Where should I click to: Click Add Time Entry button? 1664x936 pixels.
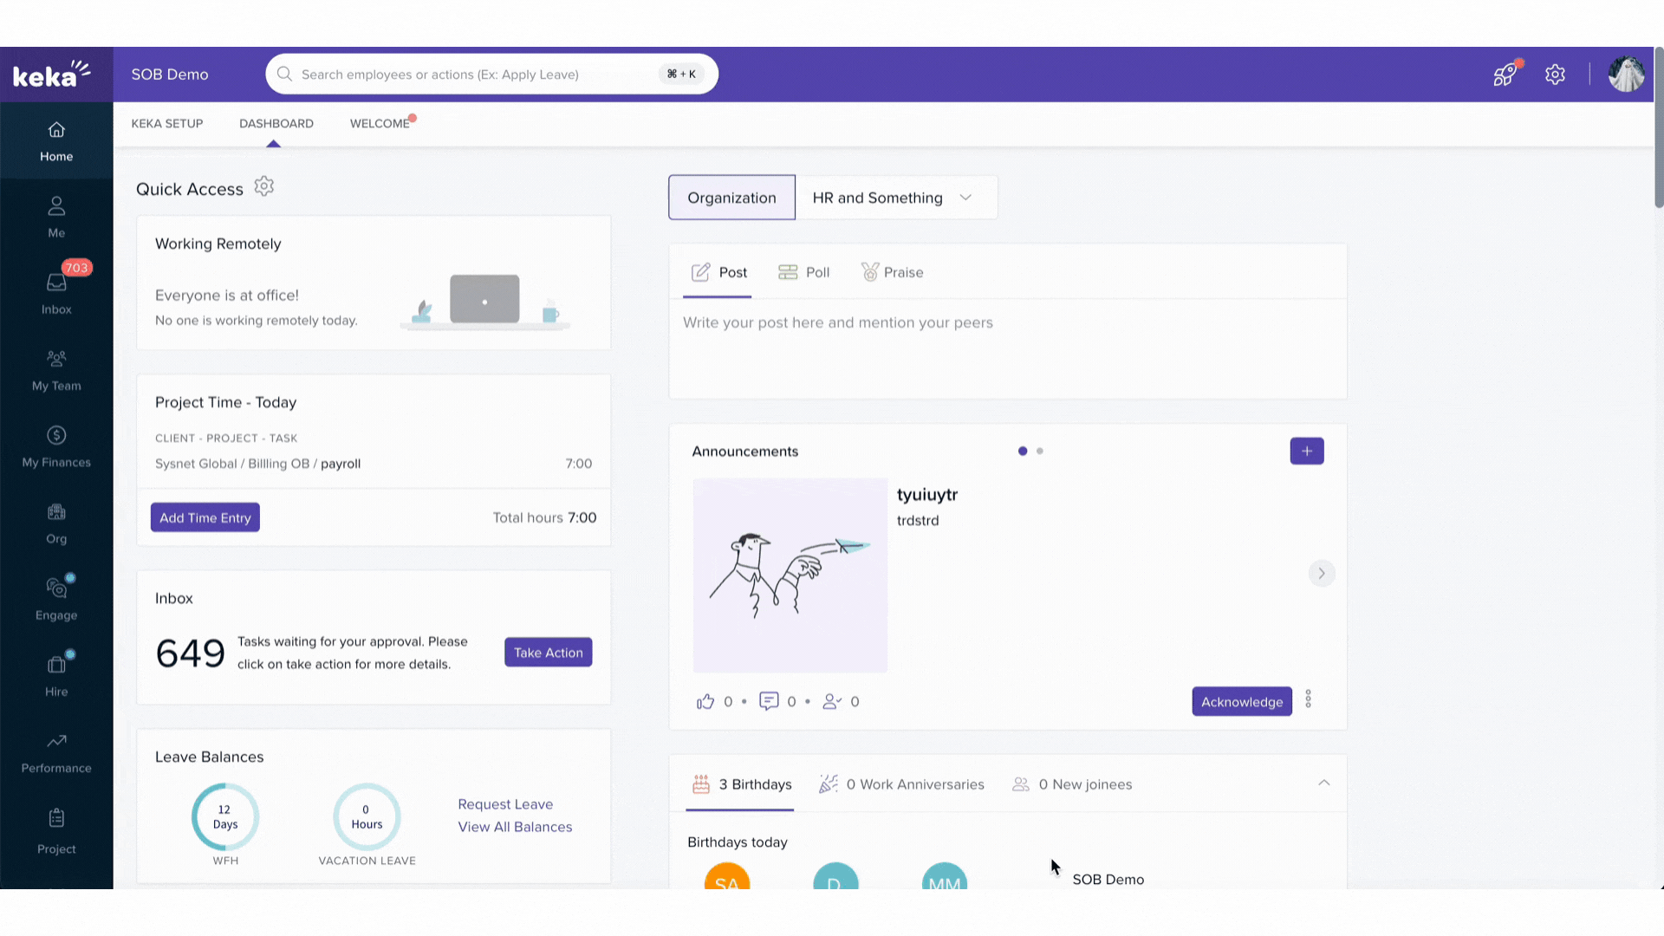click(205, 517)
